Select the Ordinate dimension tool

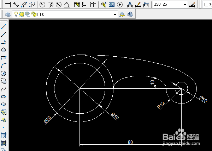click(x=32, y=5)
